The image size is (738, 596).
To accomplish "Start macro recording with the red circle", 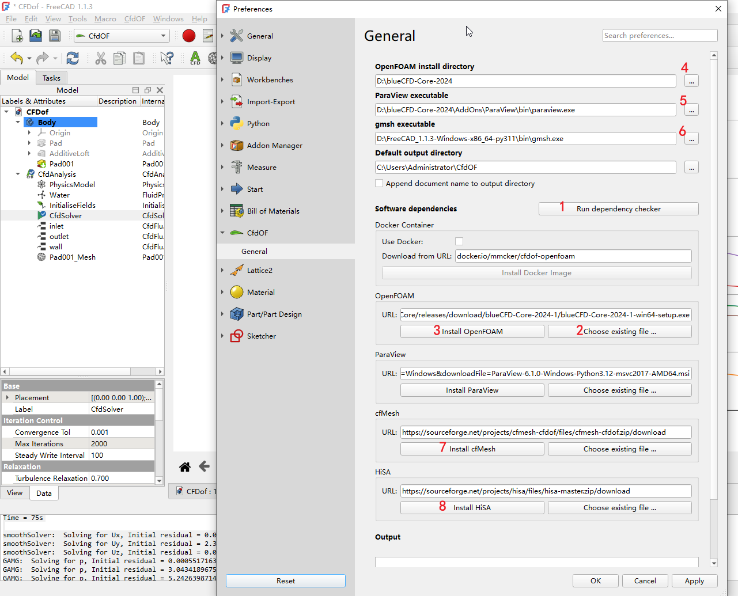I will pos(188,36).
